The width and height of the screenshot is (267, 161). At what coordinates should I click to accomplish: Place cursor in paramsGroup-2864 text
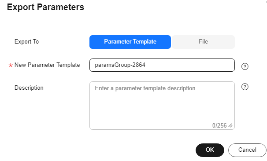pos(120,65)
